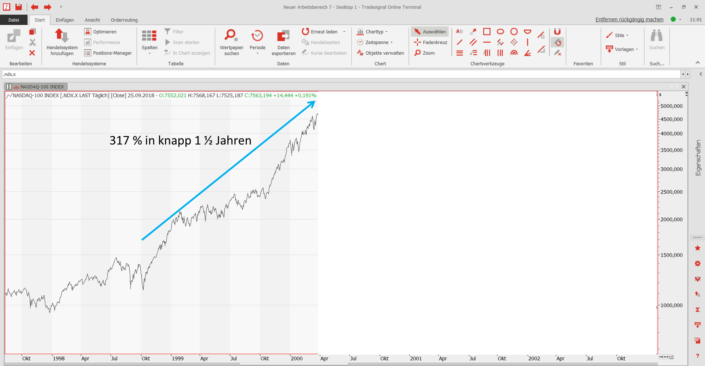The width and height of the screenshot is (705, 366).
Task: Click Entfernen rückgängig machen link
Action: [x=629, y=20]
